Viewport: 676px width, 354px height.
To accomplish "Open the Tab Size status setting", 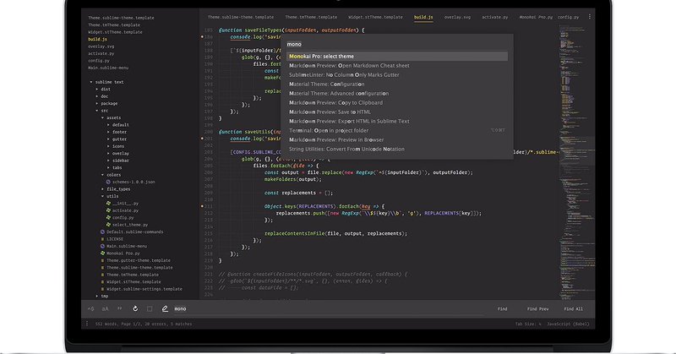I will pos(528,324).
